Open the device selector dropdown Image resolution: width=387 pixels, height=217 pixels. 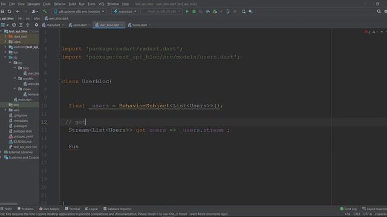pos(79,11)
